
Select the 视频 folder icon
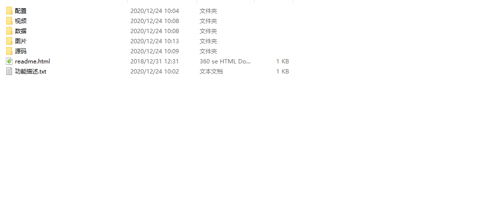[x=9, y=21]
